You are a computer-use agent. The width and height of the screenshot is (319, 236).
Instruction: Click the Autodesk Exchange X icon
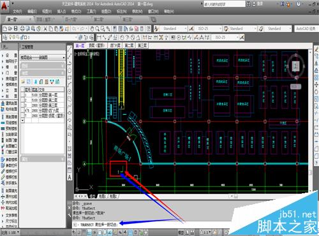tap(283, 4)
